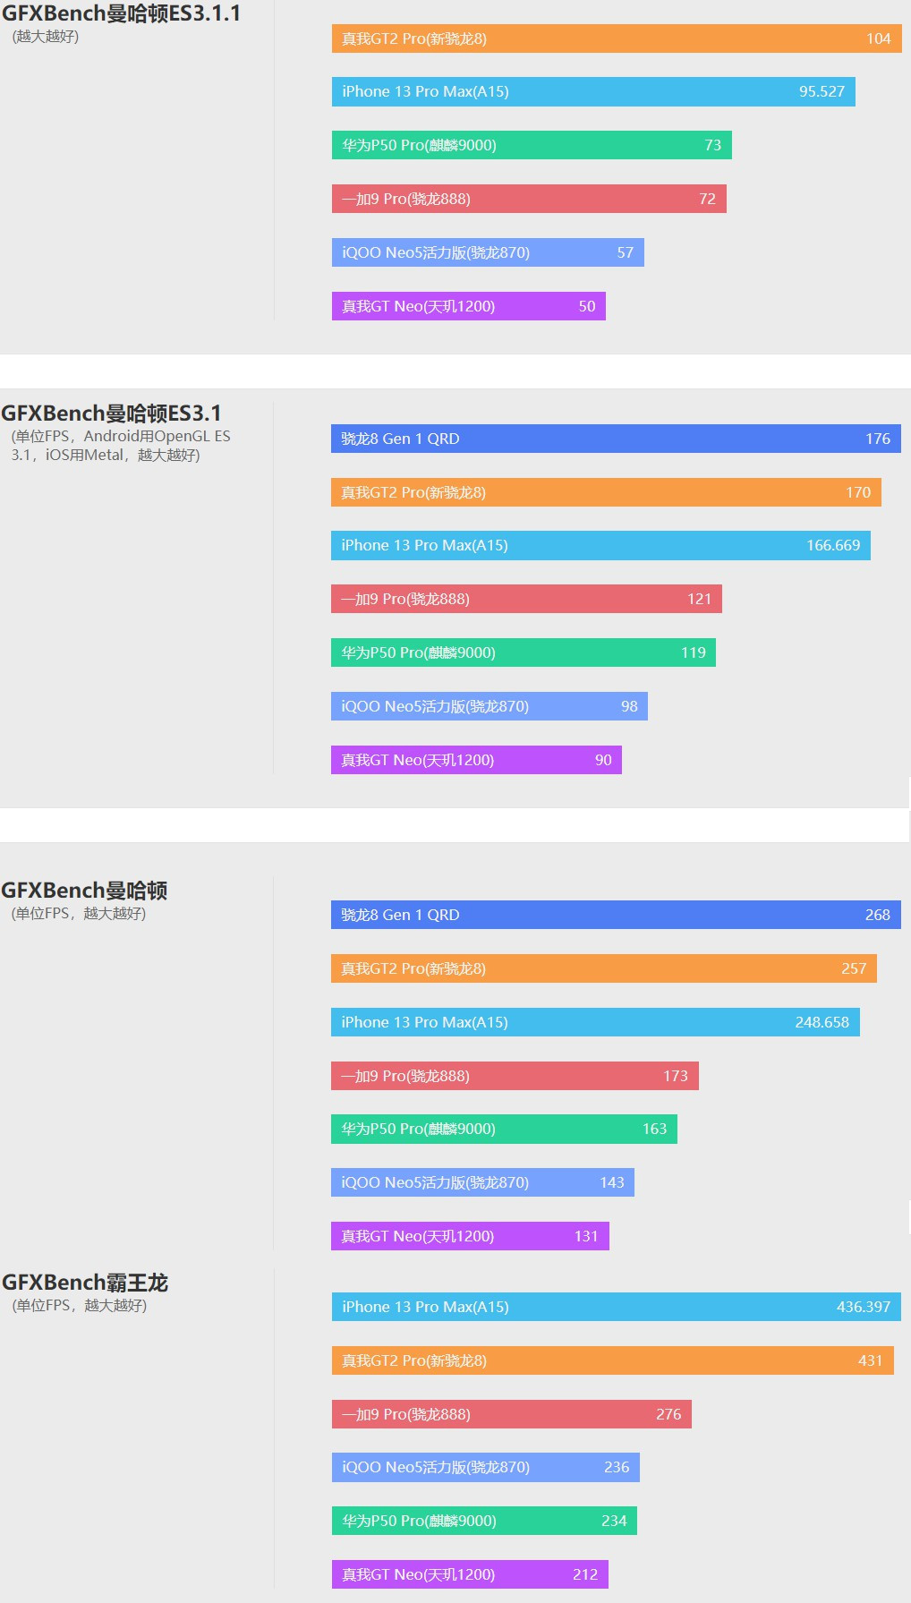Click the 真我GT Neo bar showing 131
This screenshot has height=1603, width=911.
470,1236
